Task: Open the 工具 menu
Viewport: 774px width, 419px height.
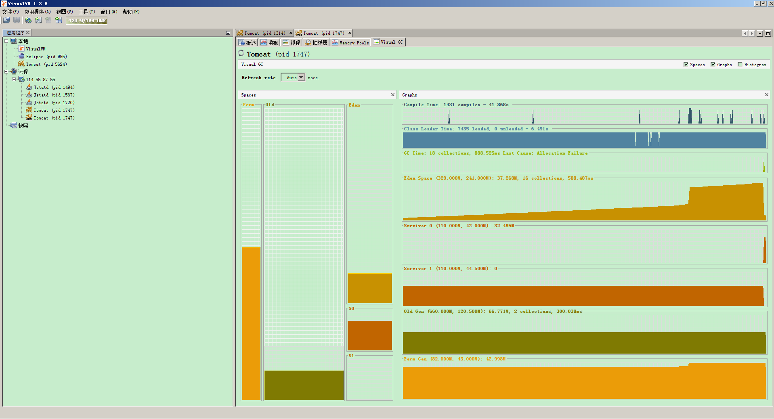Action: (x=87, y=12)
